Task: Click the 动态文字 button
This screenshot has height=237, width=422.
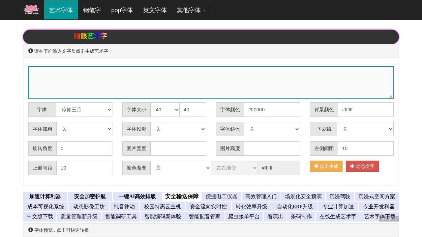Action: click(362, 166)
